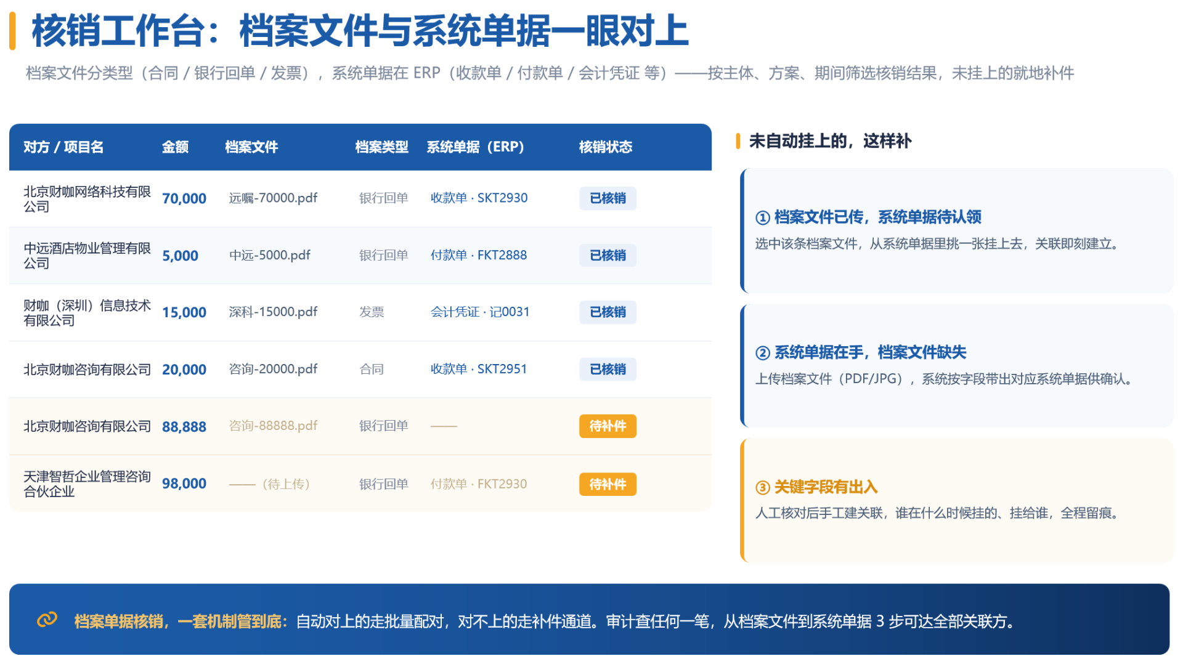Click the circled number 1 icon
Screen dimensions: 1183x664
click(762, 217)
